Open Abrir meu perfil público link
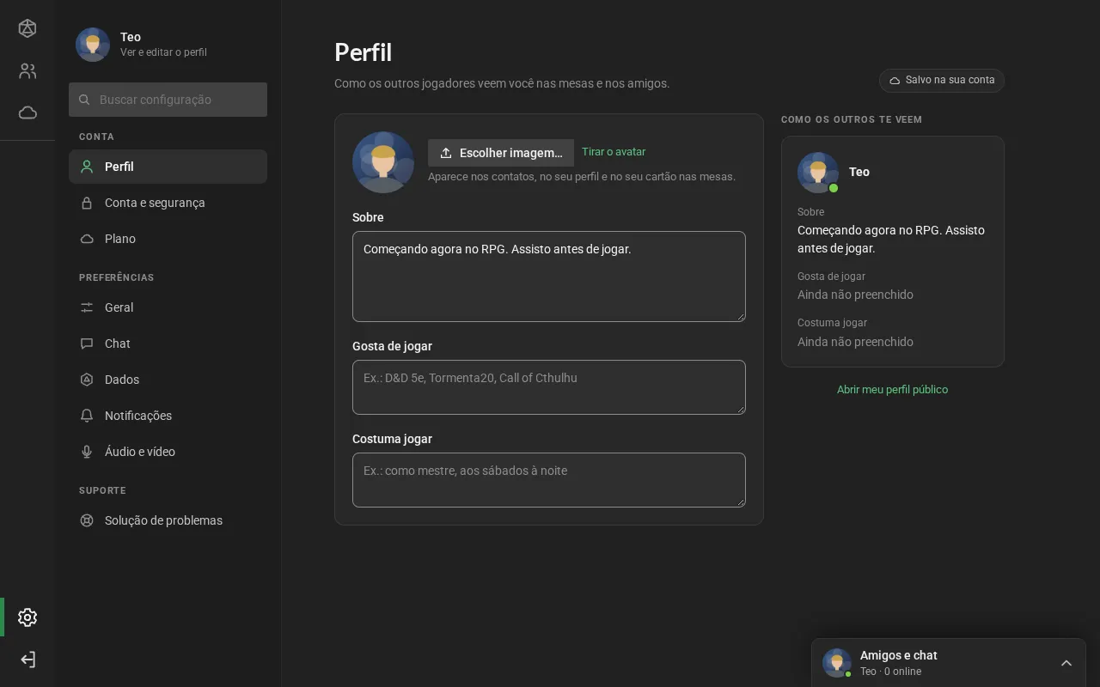 892,390
